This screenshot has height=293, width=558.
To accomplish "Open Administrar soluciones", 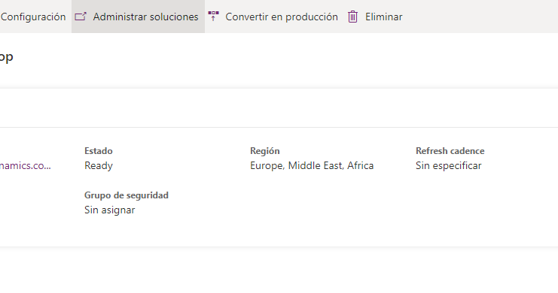I will click(x=138, y=17).
